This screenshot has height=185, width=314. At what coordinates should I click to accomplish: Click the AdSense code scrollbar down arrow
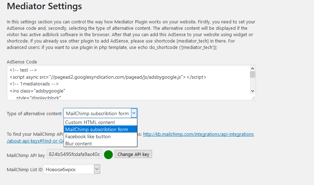(x=252, y=91)
